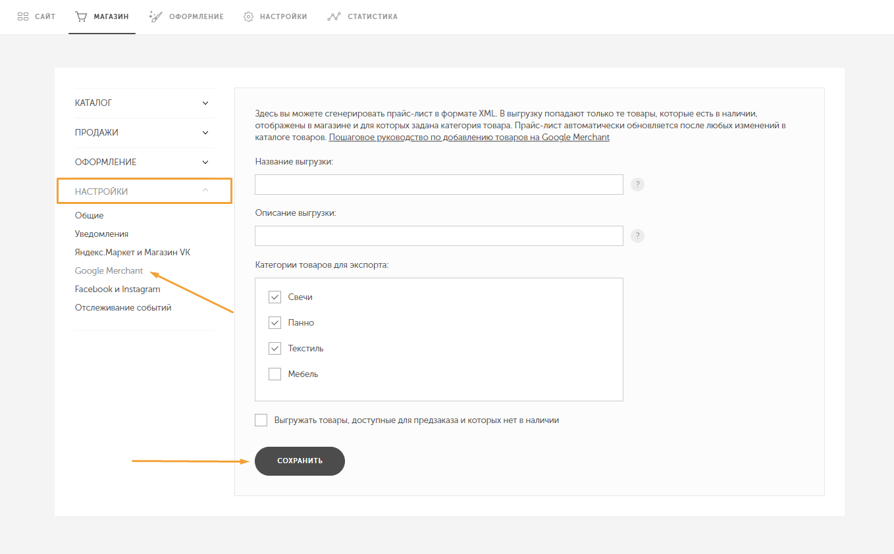The width and height of the screenshot is (894, 554).
Task: Click the magic wand icon for Оформление
Action: coord(156,16)
